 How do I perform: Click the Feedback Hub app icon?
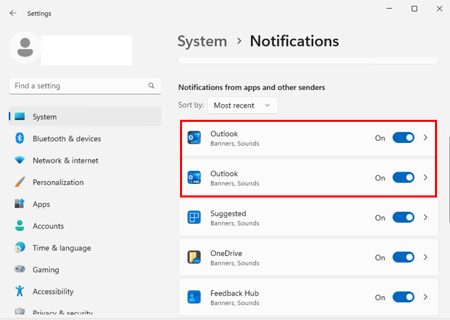click(194, 297)
